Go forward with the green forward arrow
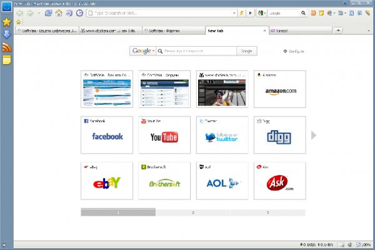The height and width of the screenshot is (250, 375). pos(30,13)
